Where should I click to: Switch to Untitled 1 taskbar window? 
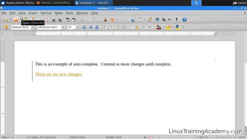[x=93, y=3]
